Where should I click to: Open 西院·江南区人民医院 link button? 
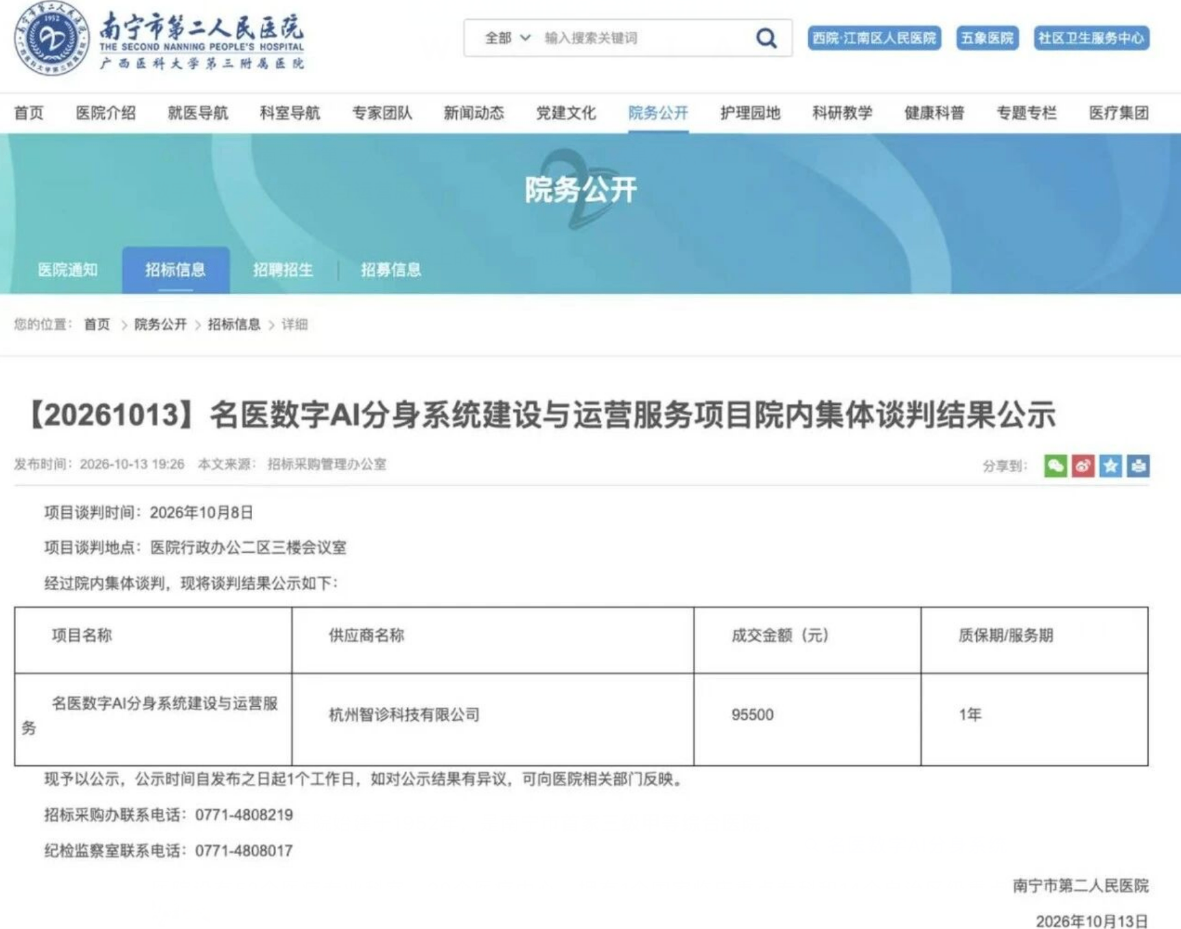(874, 38)
